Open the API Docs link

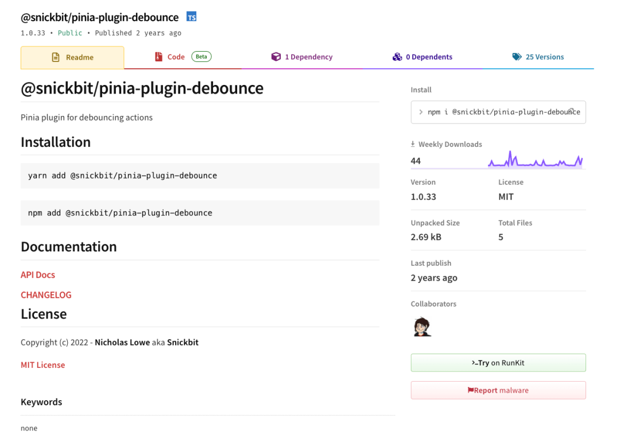click(x=37, y=274)
